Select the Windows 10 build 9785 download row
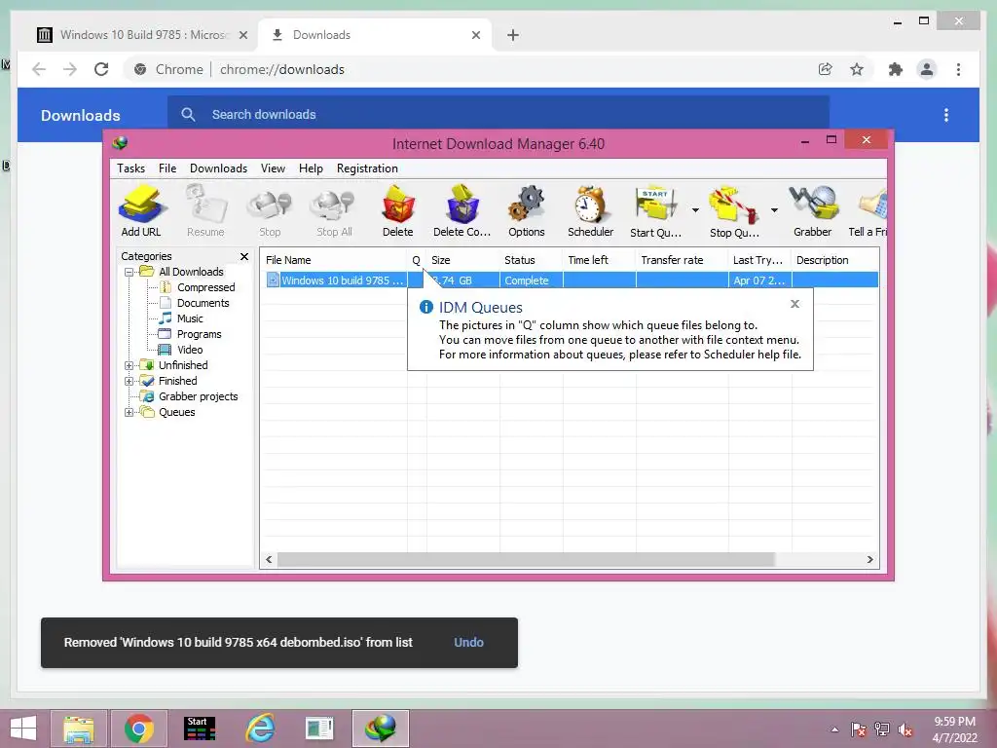Viewport: 997px width, 748px height. (571, 280)
